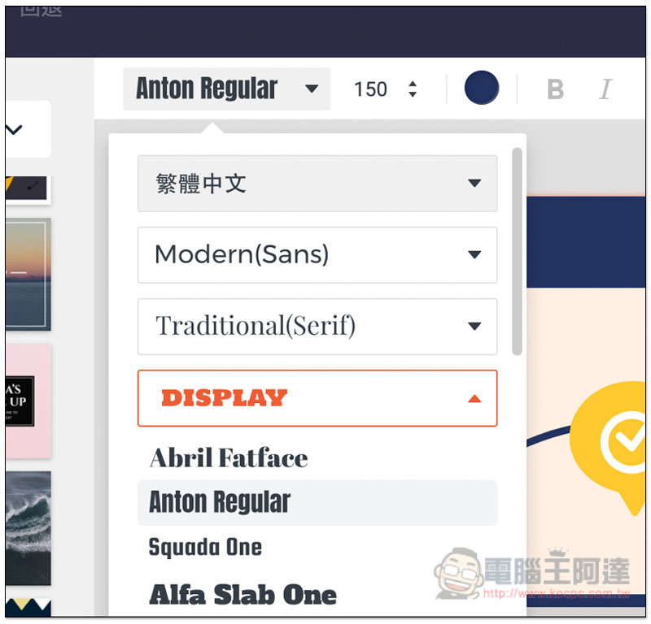
Task: Open the Anton Regular font dropdown
Action: click(226, 89)
